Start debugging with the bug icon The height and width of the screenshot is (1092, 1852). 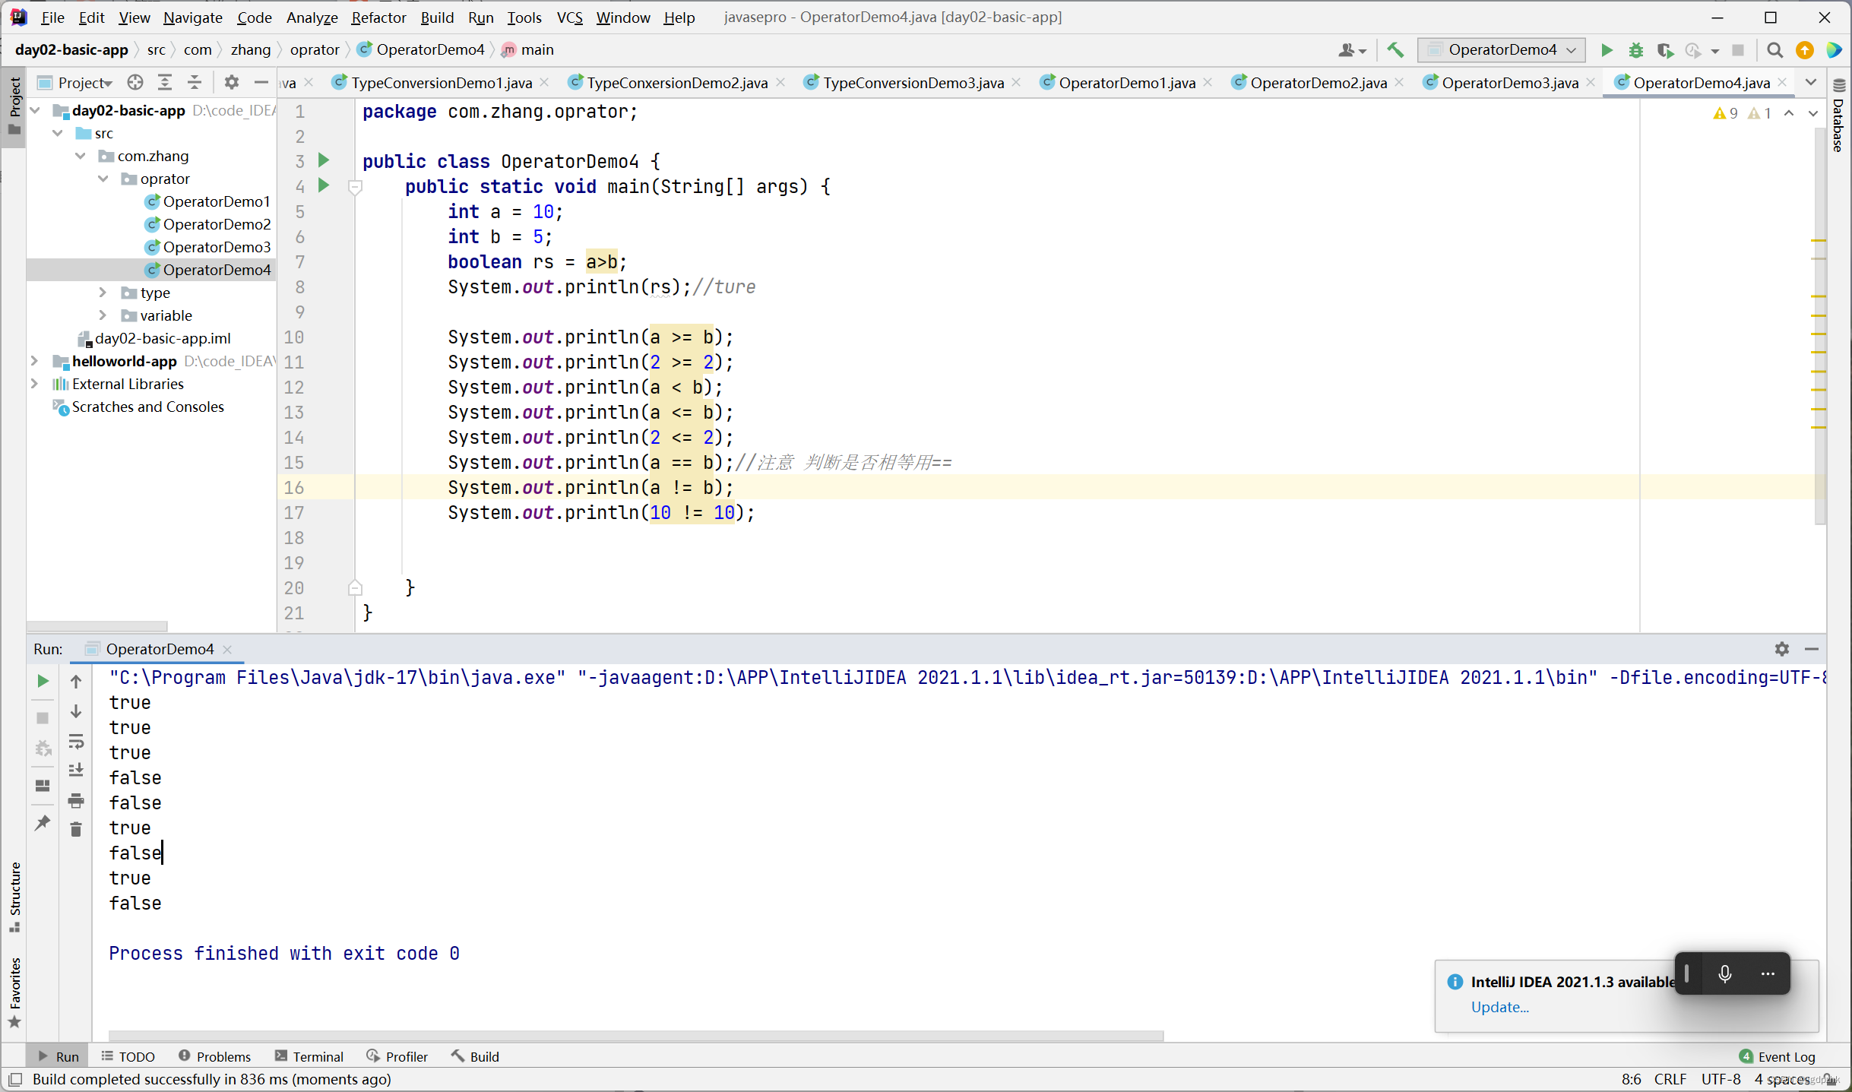(1635, 50)
